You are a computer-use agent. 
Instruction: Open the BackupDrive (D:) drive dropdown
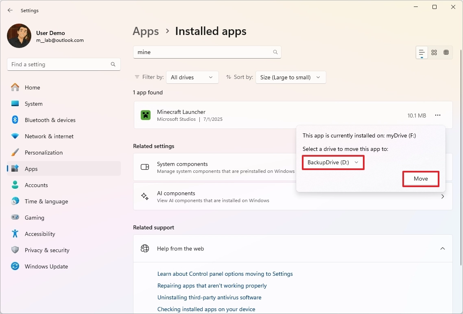coord(333,163)
